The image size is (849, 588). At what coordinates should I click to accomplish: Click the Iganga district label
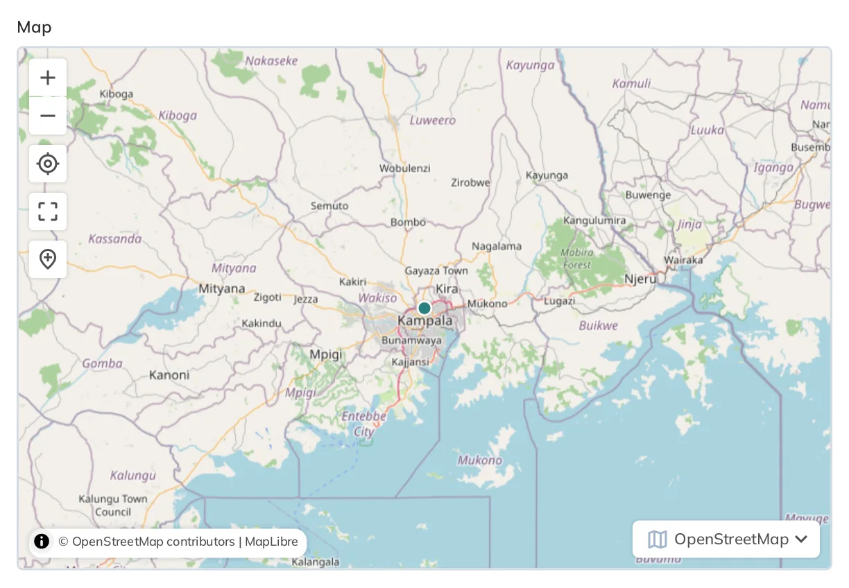tap(773, 168)
